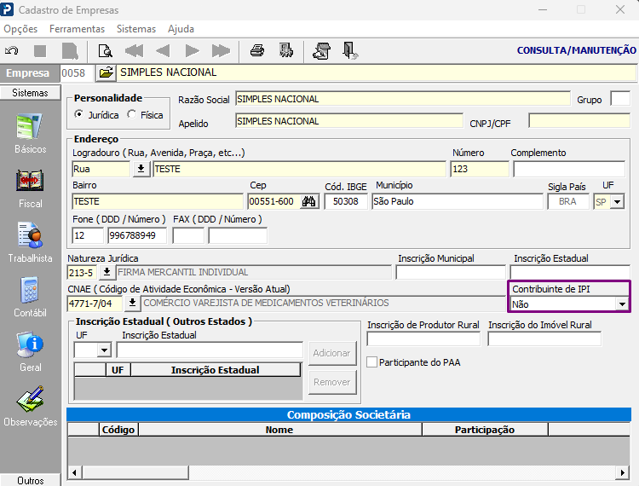Click the phone number field 996788949
This screenshot has height=486, width=639.
(x=137, y=235)
